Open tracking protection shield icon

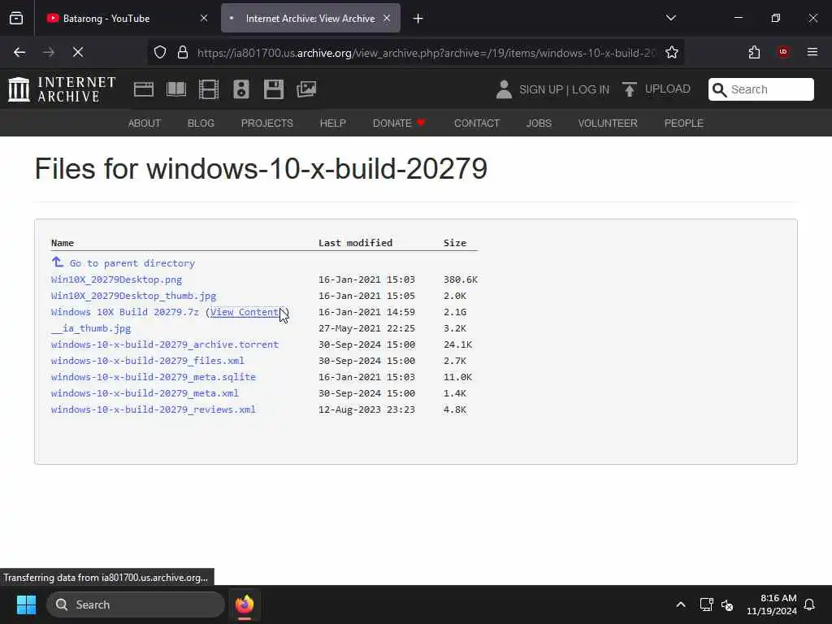tap(160, 52)
